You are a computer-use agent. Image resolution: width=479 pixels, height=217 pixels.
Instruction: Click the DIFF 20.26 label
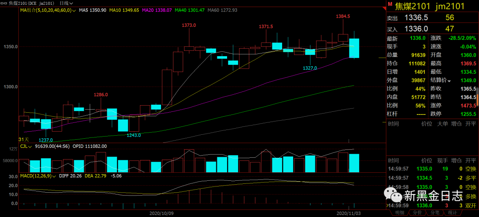(70, 175)
